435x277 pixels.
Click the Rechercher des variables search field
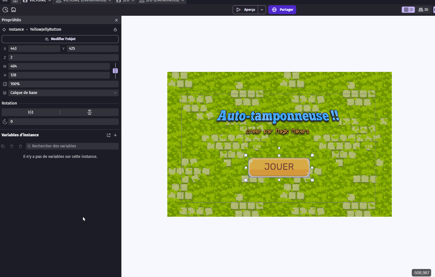(x=72, y=146)
